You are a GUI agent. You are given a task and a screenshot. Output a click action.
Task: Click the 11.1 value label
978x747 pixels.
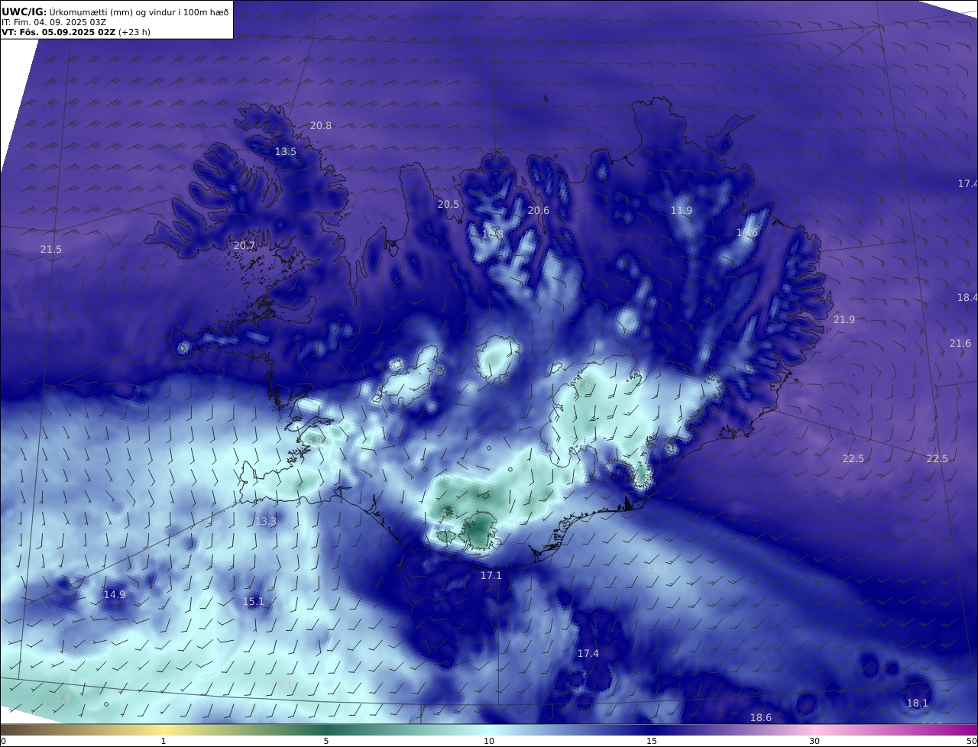pyautogui.click(x=657, y=569)
